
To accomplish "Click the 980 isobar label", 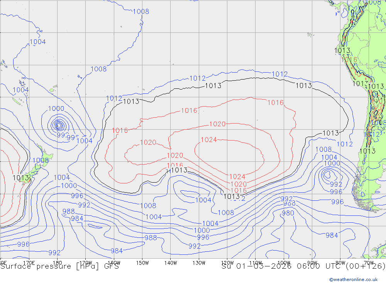I will coord(288,213).
